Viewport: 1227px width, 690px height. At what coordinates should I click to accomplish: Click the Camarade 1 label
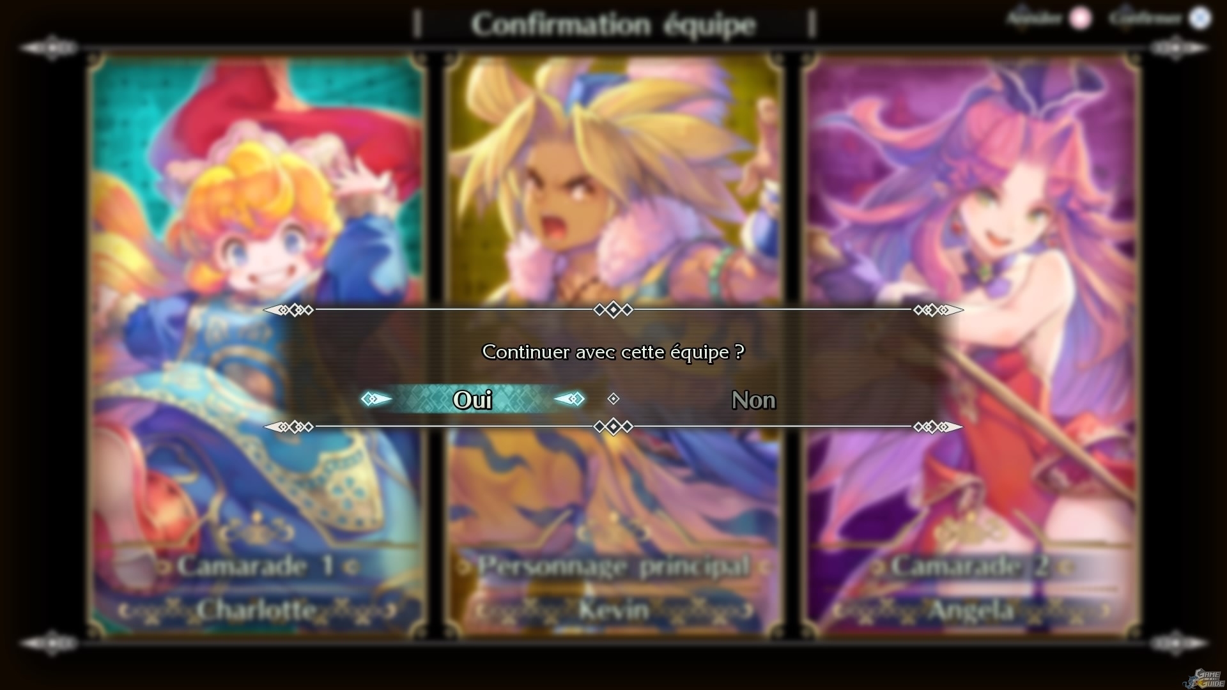pos(256,566)
